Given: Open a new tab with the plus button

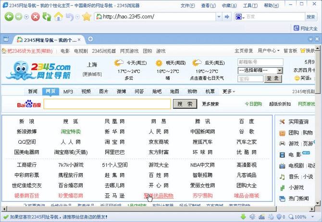Looking at the screenshot, I should click(90, 39).
